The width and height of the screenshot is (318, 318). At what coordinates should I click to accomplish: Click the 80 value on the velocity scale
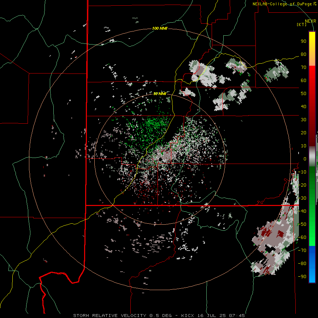(304, 54)
